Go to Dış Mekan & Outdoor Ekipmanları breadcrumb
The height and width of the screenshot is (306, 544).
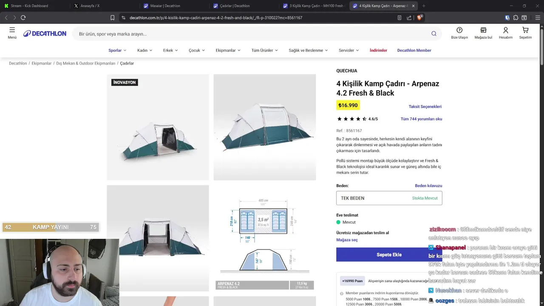point(86,63)
